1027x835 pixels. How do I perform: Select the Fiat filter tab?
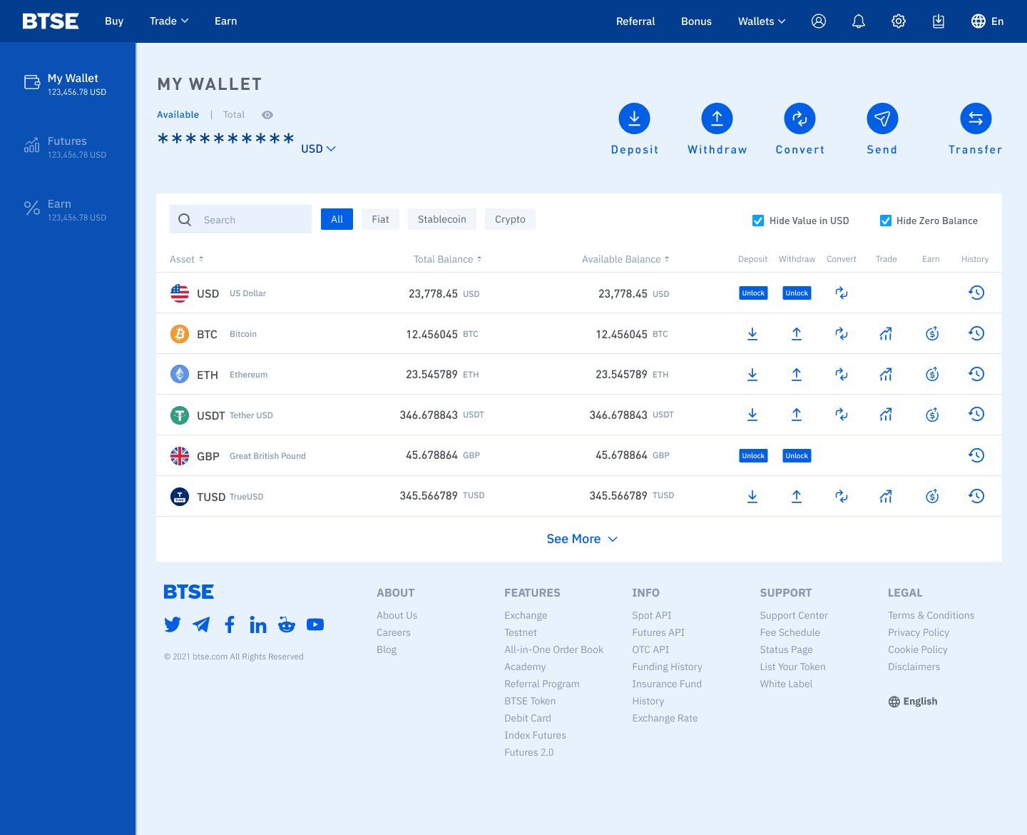380,219
